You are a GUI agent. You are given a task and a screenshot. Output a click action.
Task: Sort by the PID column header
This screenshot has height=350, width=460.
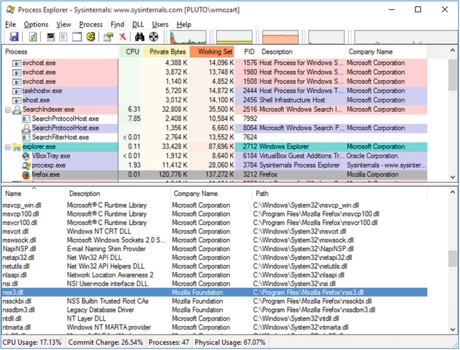coord(247,52)
